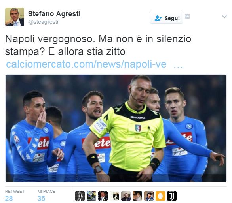232x203 pixels.
Task: View the 28 retweets list
Action: pos(15,195)
